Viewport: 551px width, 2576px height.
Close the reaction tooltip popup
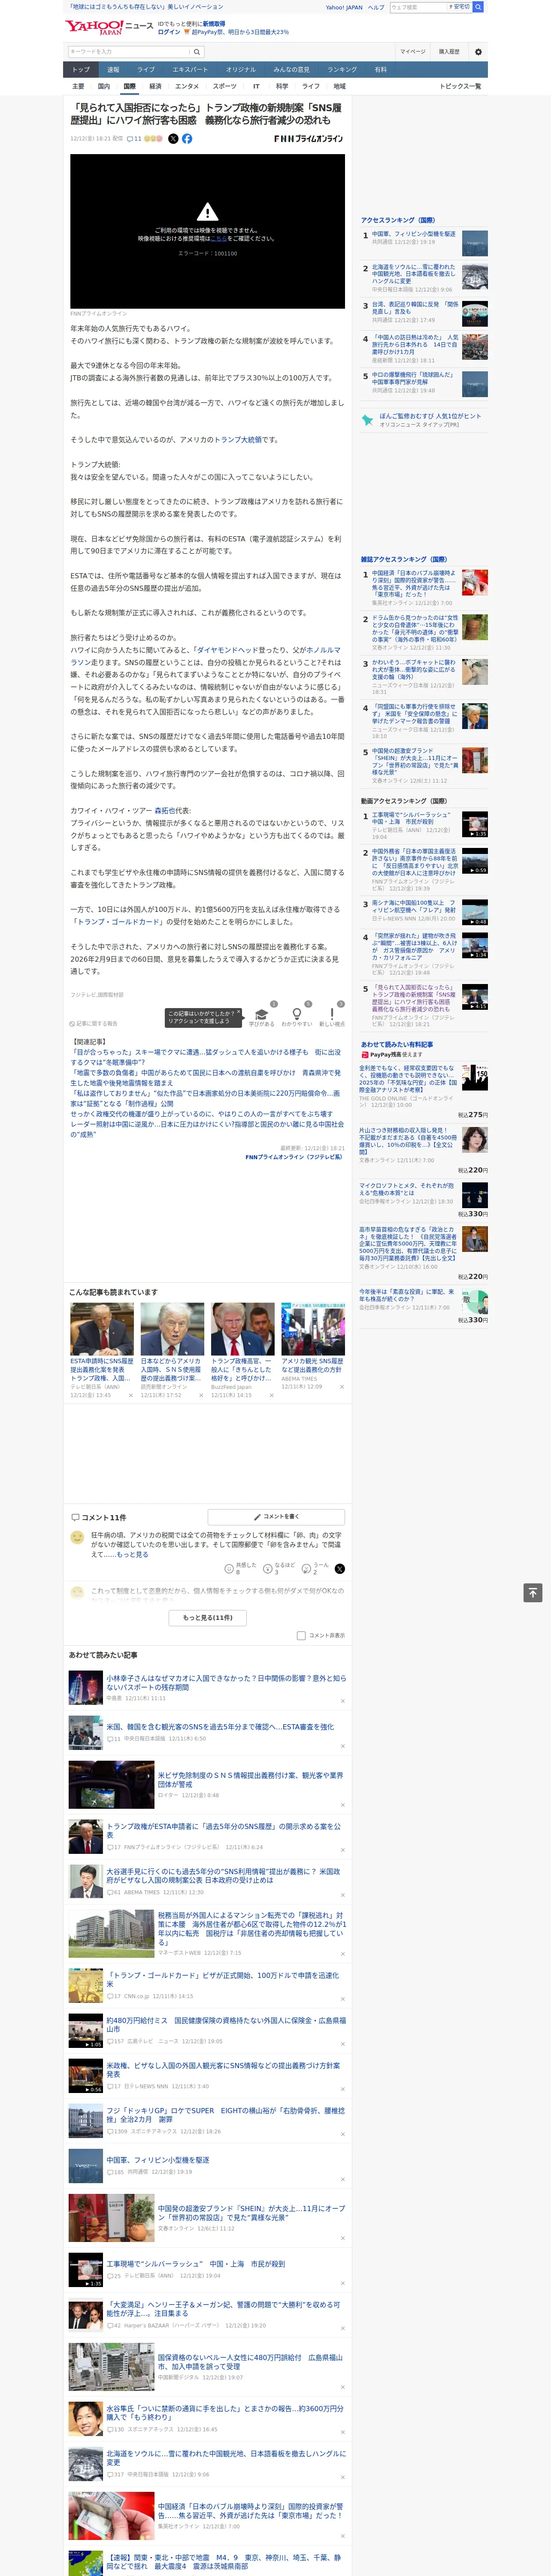pyautogui.click(x=239, y=1012)
